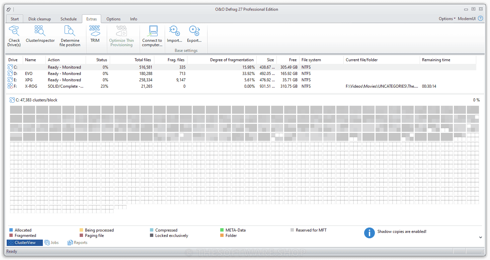The width and height of the screenshot is (490, 260).
Task: Click the EVO drive name cell
Action: 29,74
